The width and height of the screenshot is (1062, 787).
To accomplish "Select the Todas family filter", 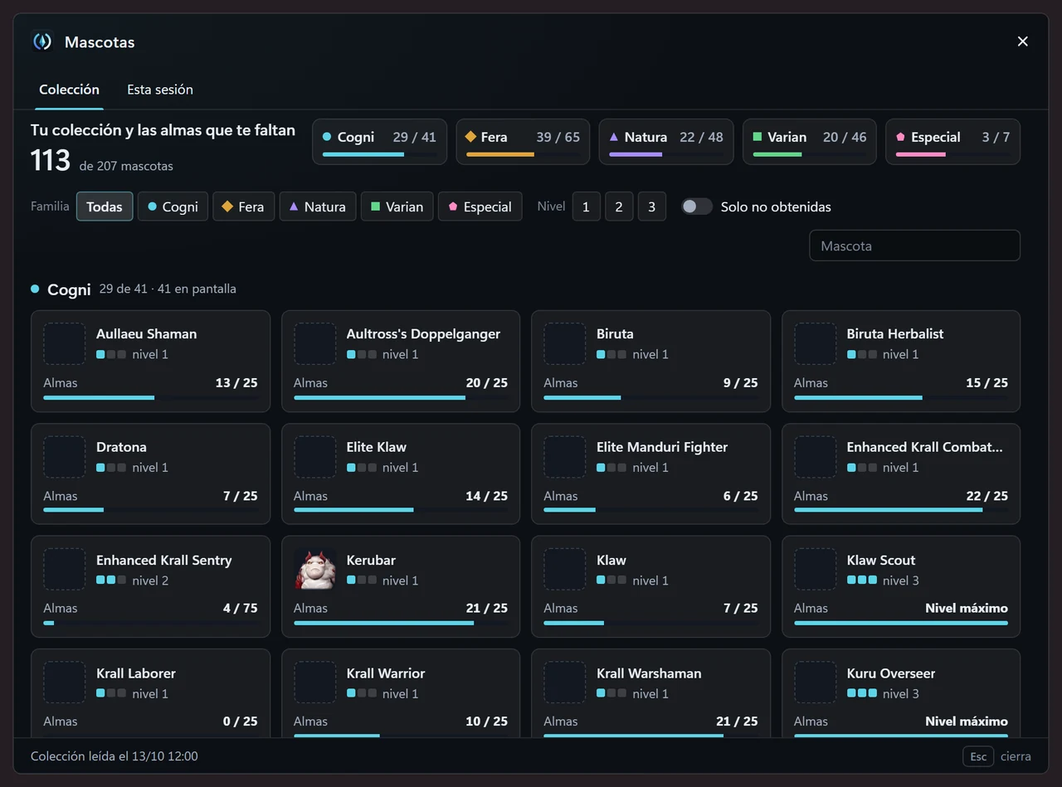I will pyautogui.click(x=105, y=206).
